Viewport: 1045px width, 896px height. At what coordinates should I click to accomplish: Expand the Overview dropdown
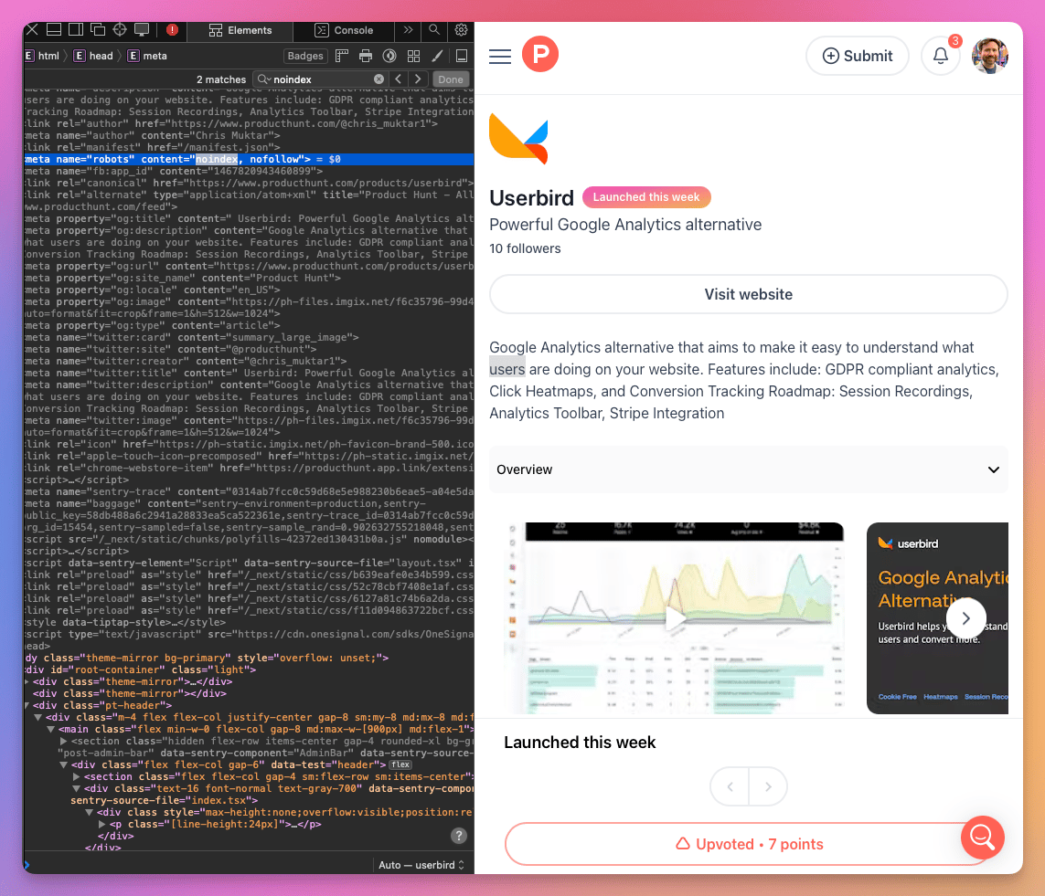pyautogui.click(x=749, y=469)
